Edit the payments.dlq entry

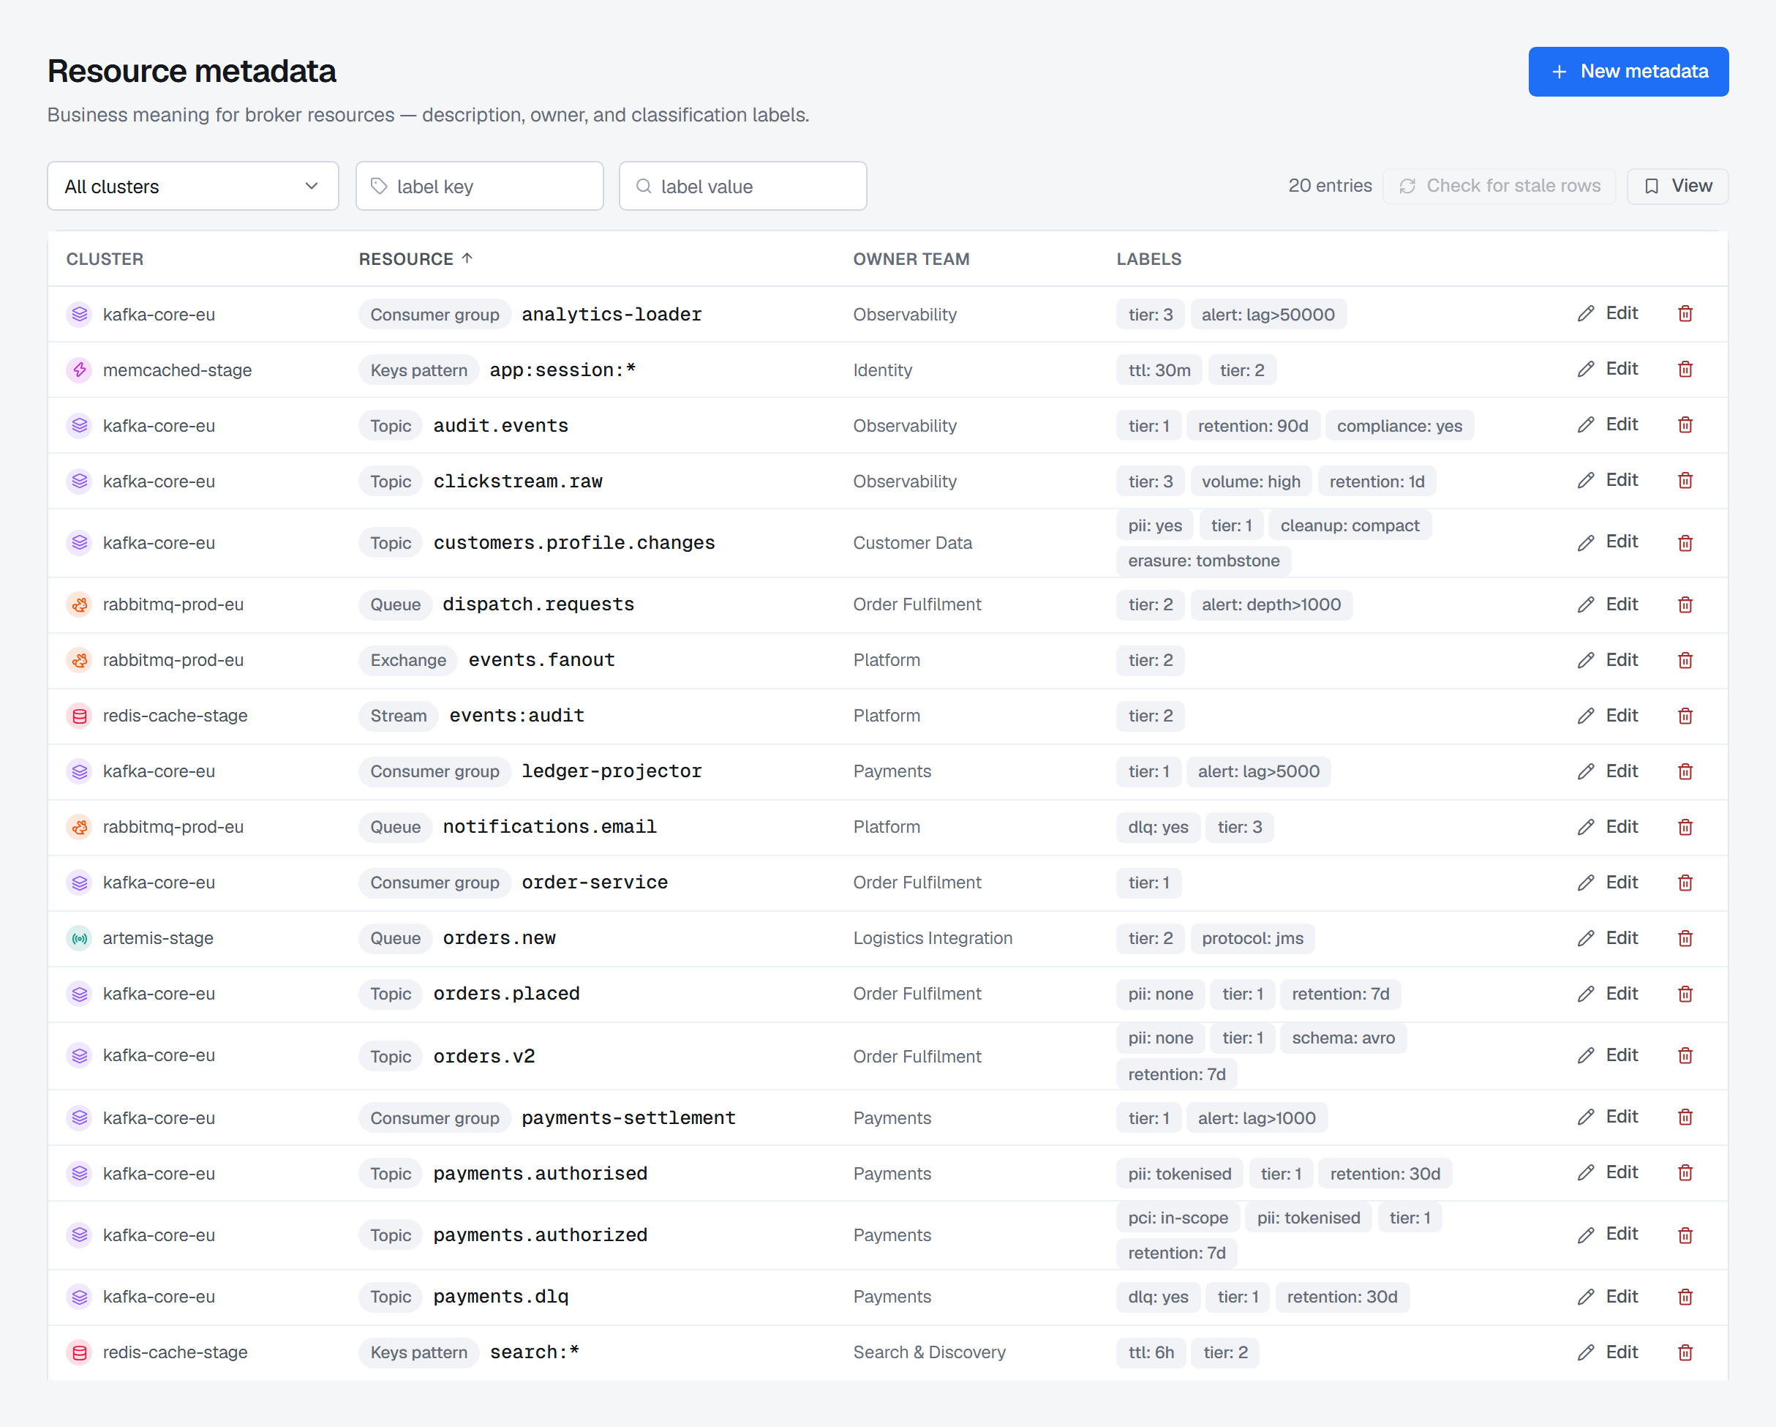point(1607,1297)
